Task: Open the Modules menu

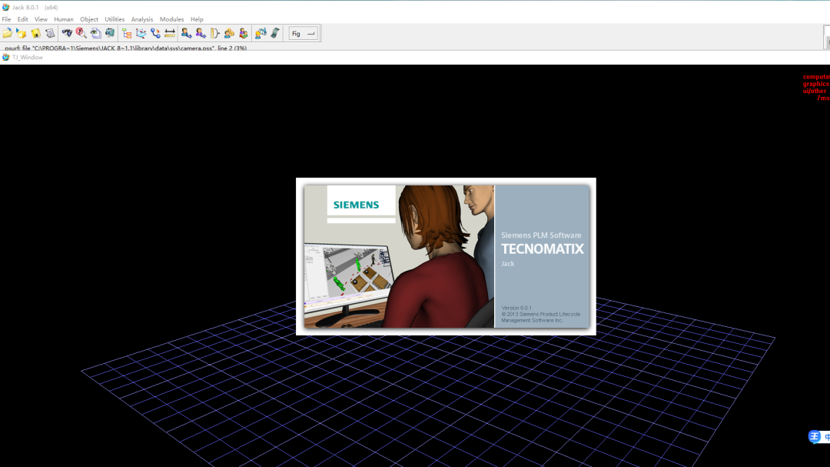Action: (x=171, y=19)
